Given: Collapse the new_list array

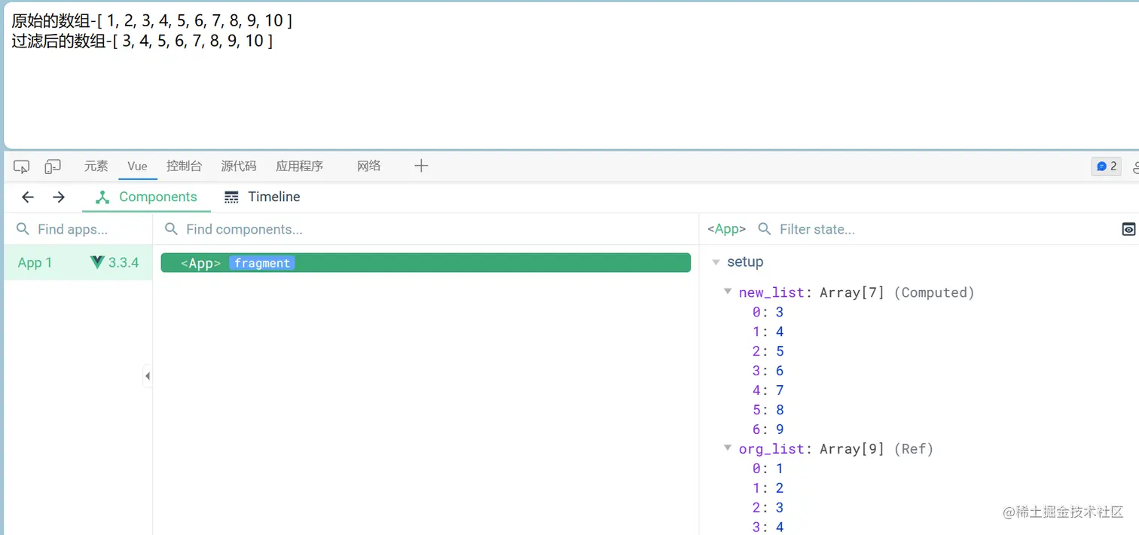Looking at the screenshot, I should [x=728, y=291].
